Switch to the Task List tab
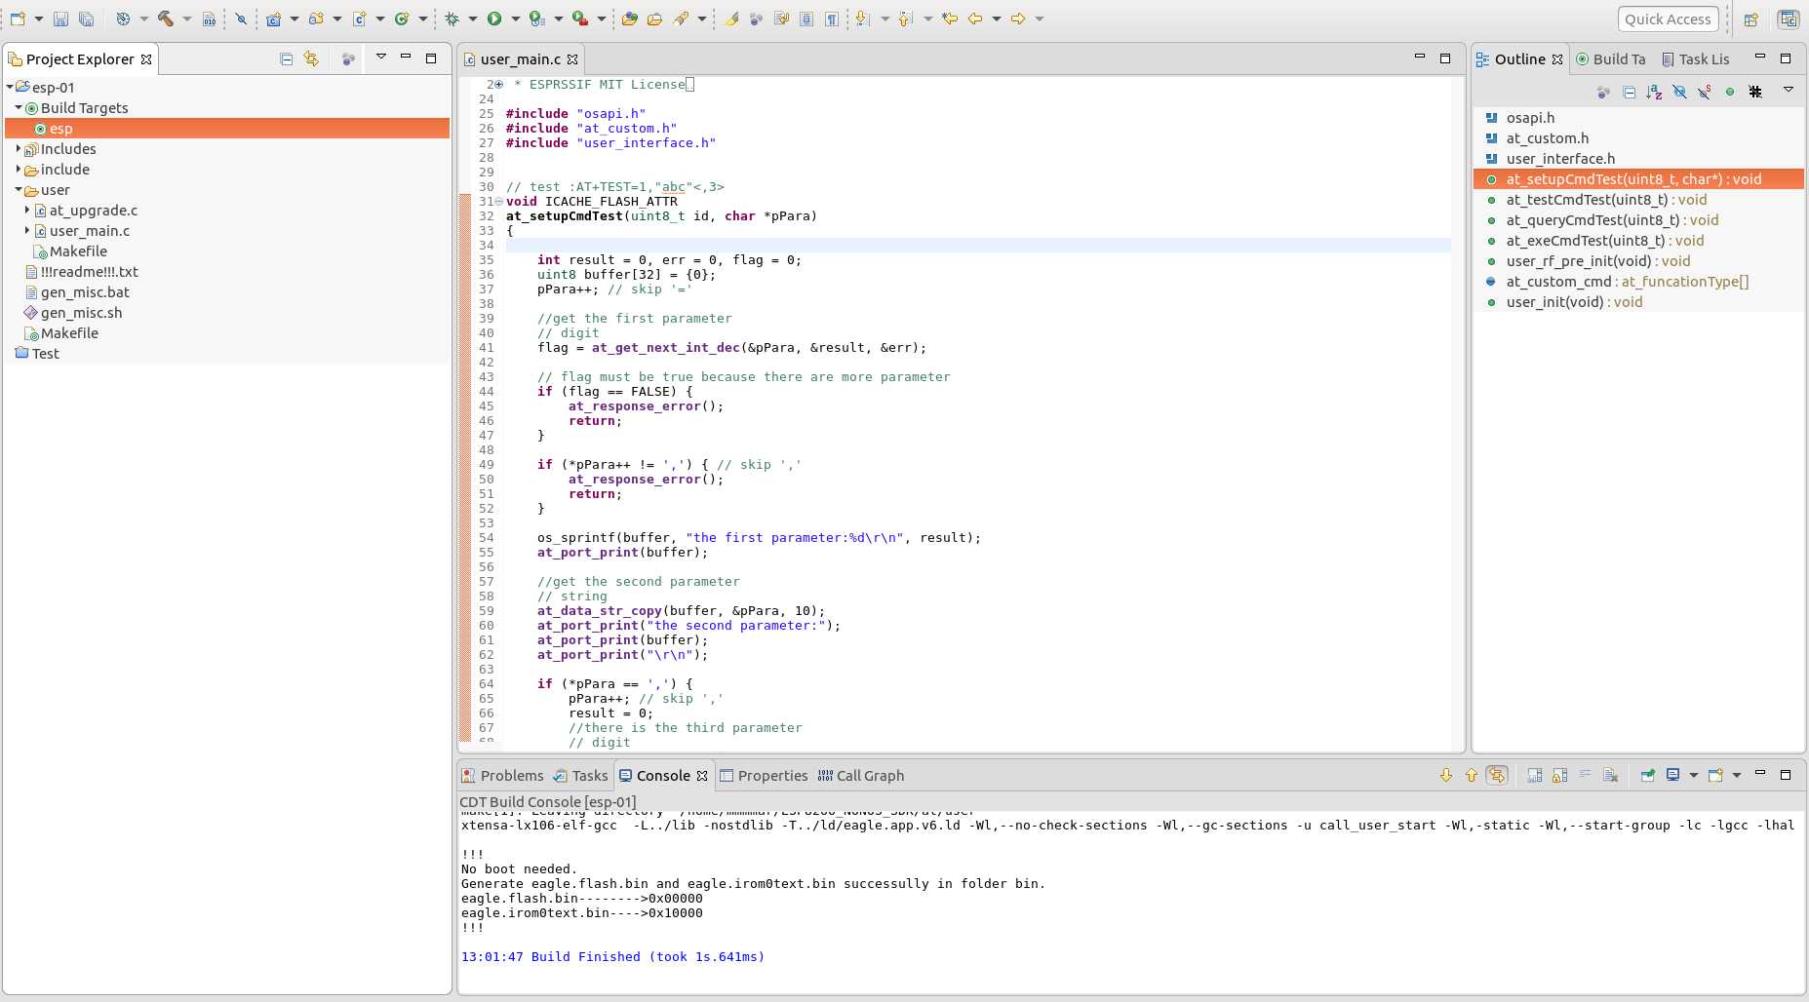1809x1002 pixels. point(1696,58)
